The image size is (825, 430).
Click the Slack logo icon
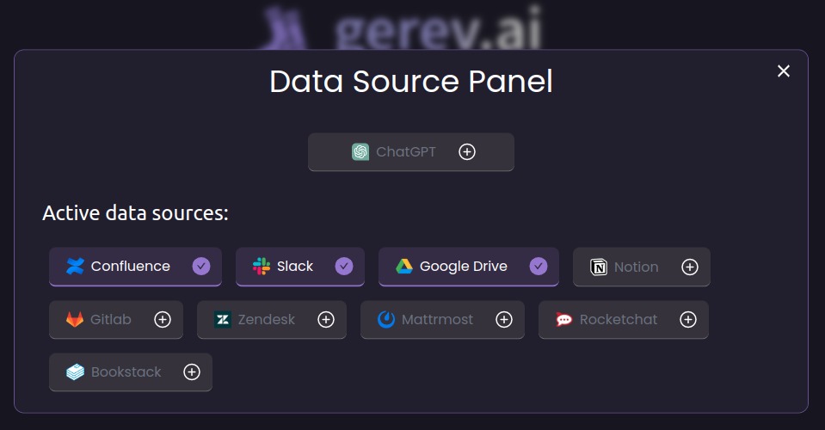262,267
